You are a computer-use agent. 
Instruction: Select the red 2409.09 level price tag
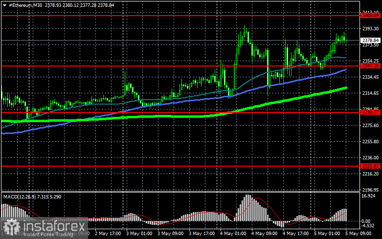click(x=370, y=16)
